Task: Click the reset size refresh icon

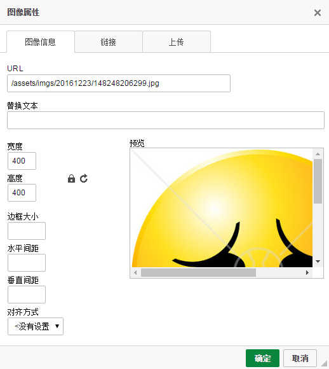Action: point(84,179)
